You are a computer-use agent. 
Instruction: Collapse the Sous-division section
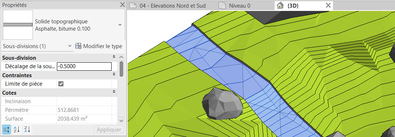point(114,58)
